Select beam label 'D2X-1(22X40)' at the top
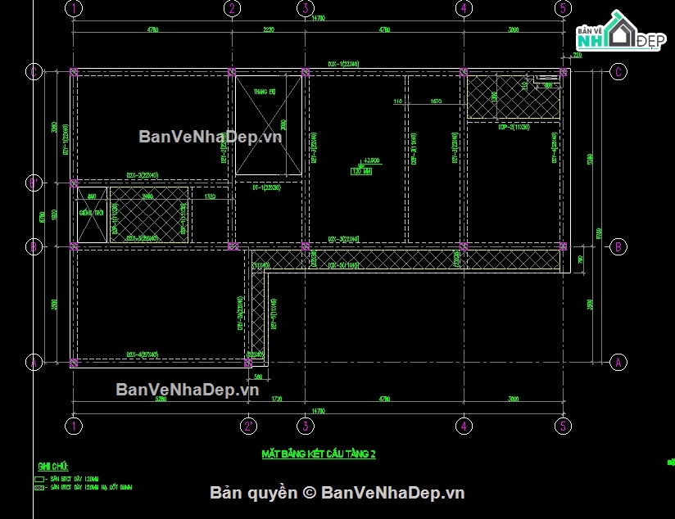 click(343, 64)
